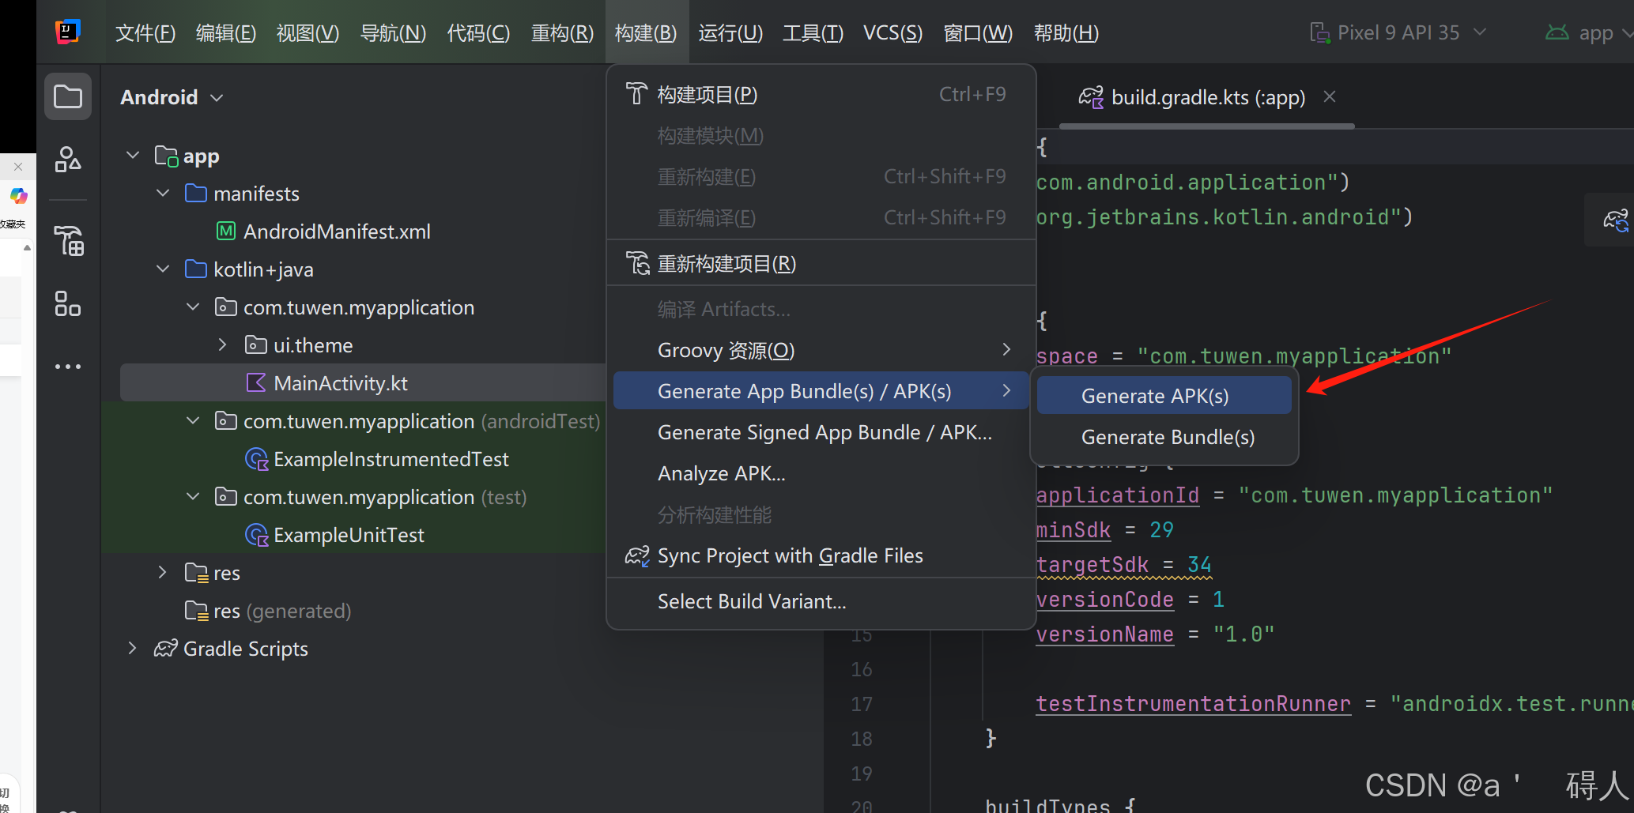Open the 代码(C) menu

pyautogui.click(x=478, y=32)
